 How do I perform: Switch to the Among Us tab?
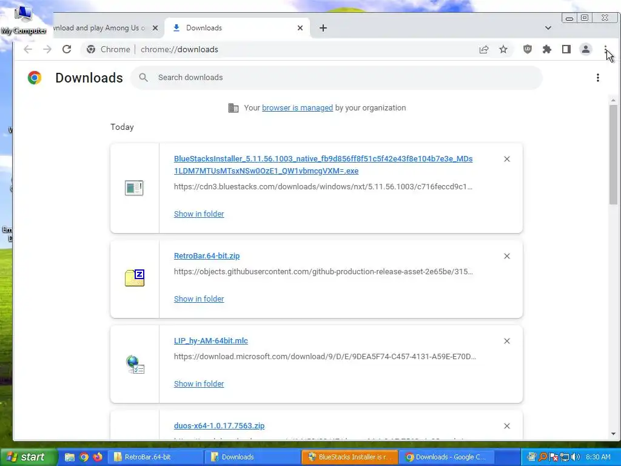pos(99,28)
